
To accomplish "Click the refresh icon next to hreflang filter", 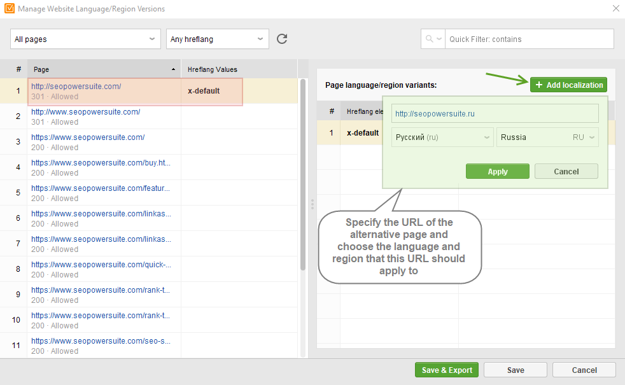I will pyautogui.click(x=282, y=39).
